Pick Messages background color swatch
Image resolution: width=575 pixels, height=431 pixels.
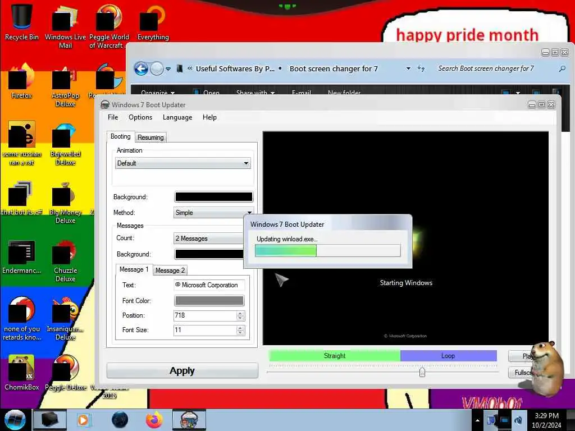click(209, 254)
